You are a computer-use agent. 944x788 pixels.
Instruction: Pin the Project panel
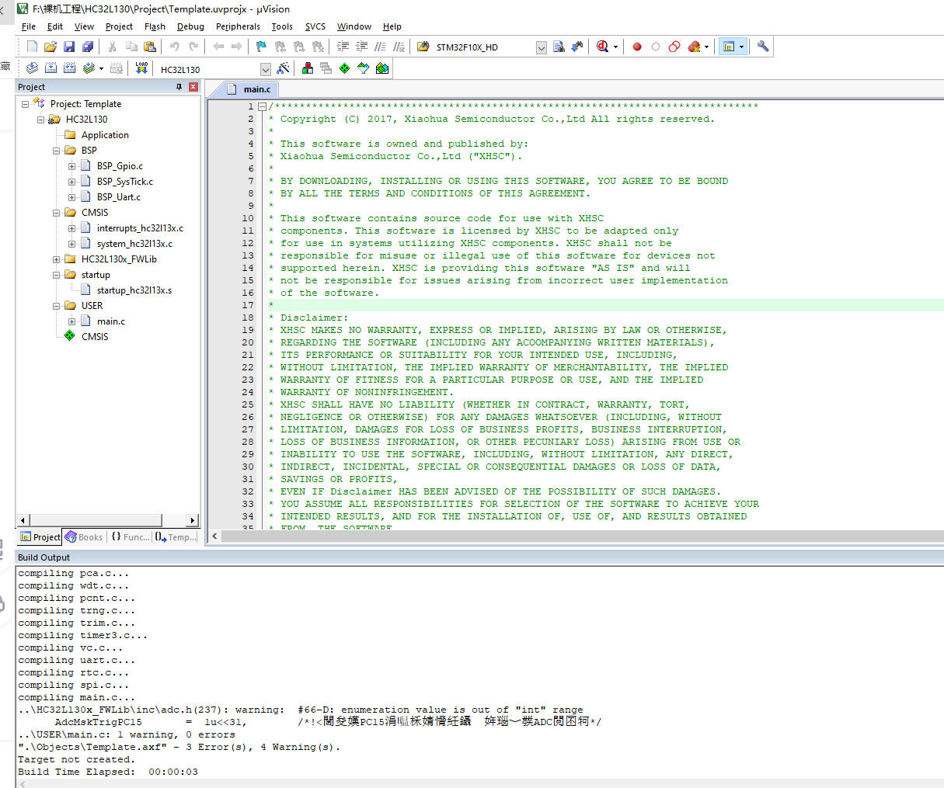tap(179, 87)
